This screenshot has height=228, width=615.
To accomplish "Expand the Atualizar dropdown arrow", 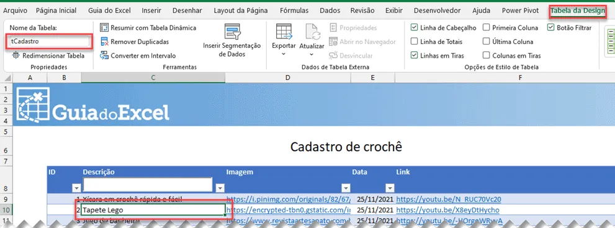I will [x=312, y=54].
